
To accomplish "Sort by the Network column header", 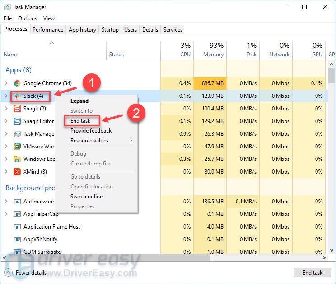I will pos(276,50).
